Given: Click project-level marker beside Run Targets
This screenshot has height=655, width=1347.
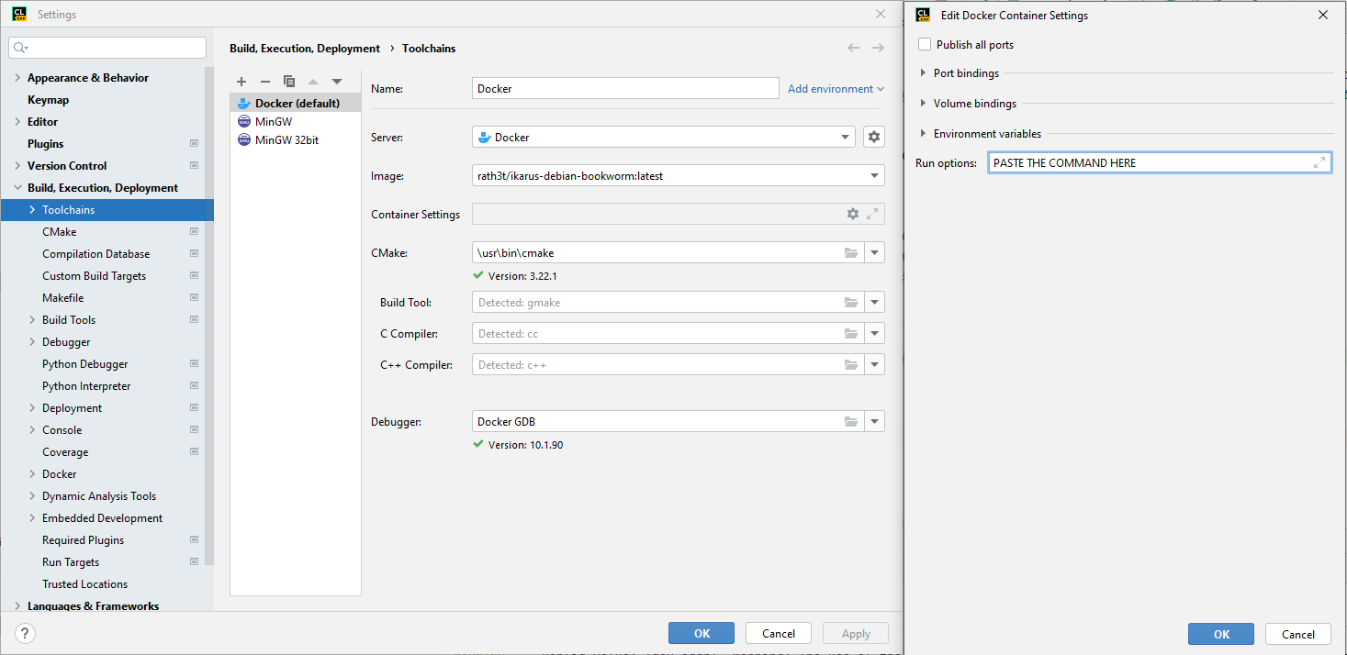Looking at the screenshot, I should pyautogui.click(x=194, y=562).
